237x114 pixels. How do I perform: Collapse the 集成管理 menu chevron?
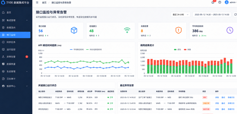coord(27,20)
